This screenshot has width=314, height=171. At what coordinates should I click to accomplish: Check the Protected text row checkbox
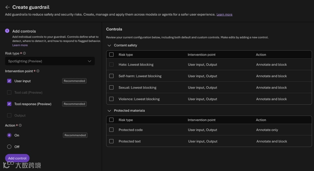coord(111,141)
